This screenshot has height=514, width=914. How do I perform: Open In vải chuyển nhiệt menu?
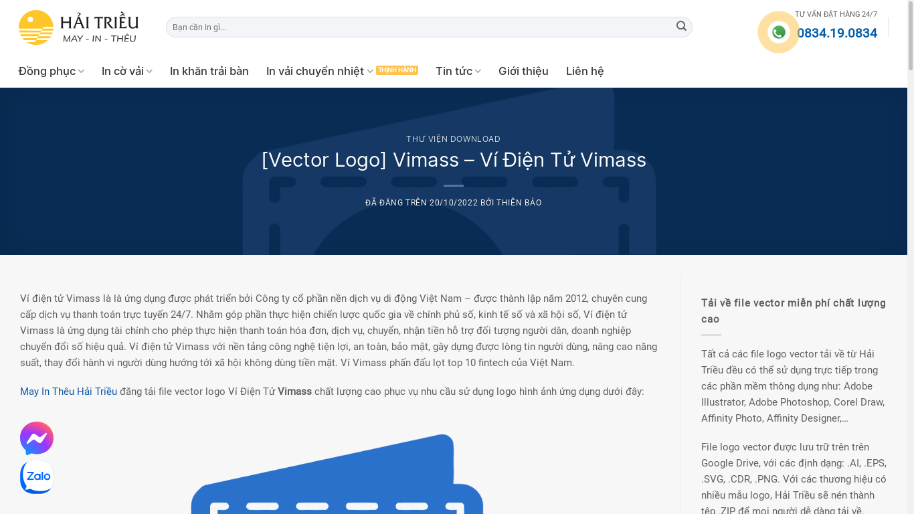(x=315, y=71)
